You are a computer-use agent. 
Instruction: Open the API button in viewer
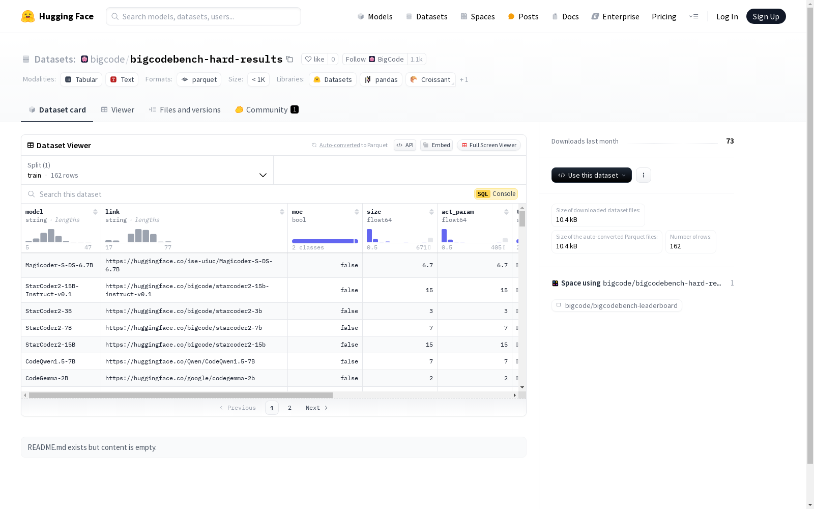coord(405,145)
